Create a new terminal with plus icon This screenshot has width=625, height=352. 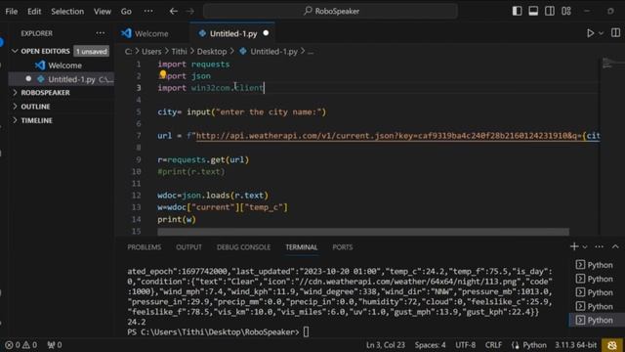click(x=574, y=246)
